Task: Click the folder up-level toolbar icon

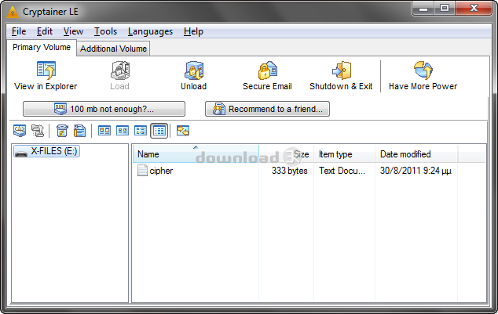Action: click(x=38, y=131)
